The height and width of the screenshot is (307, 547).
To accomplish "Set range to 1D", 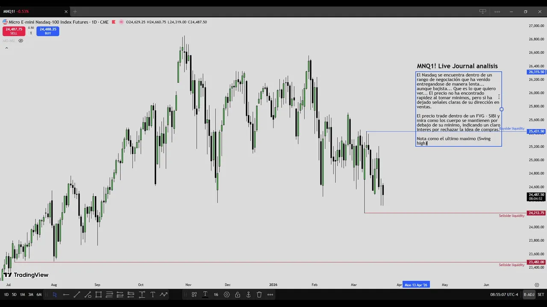I will click(6, 295).
